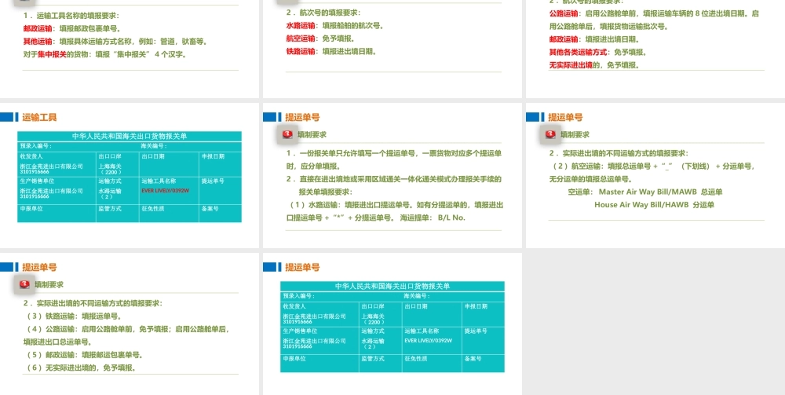The image size is (785, 395).
Task: Click the （3）铁路运输：填报运单号 line
Action: pyautogui.click(x=74, y=316)
